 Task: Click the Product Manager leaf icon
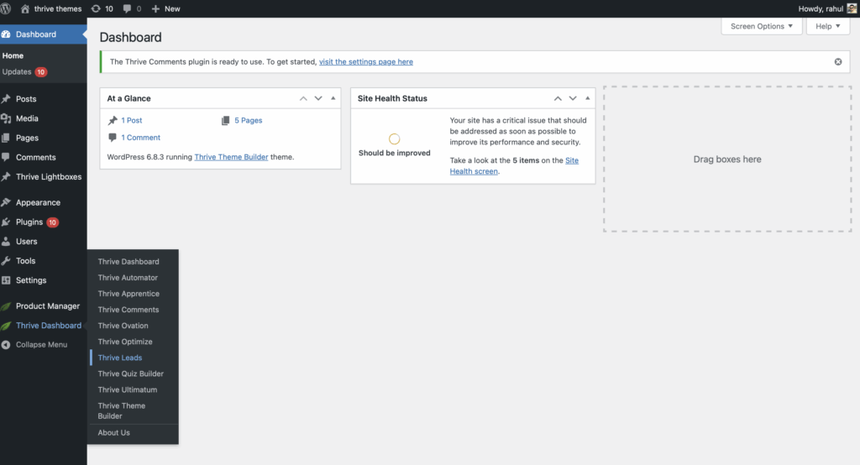(x=7, y=306)
